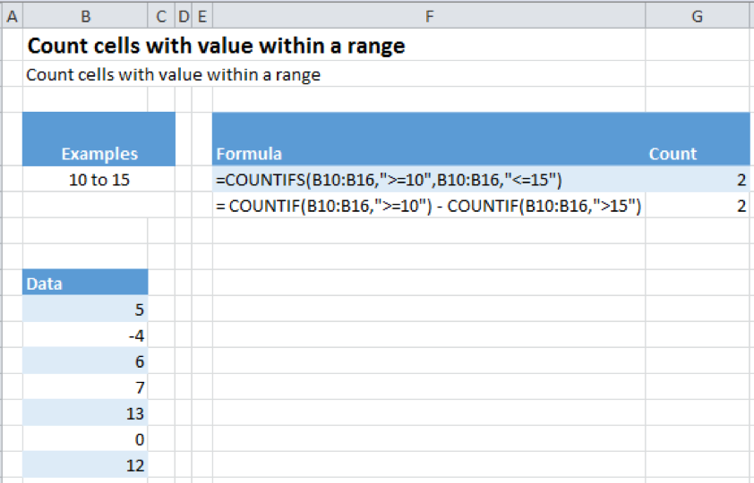Select column F header
The height and width of the screenshot is (483, 754).
429,16
